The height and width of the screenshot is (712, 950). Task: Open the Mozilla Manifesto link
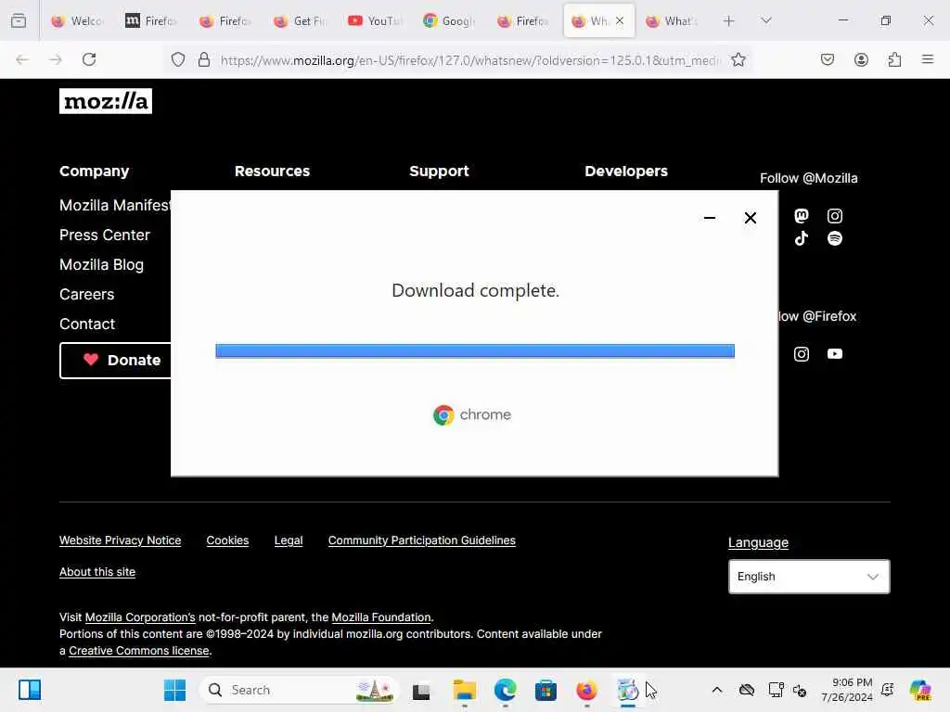pos(115,205)
